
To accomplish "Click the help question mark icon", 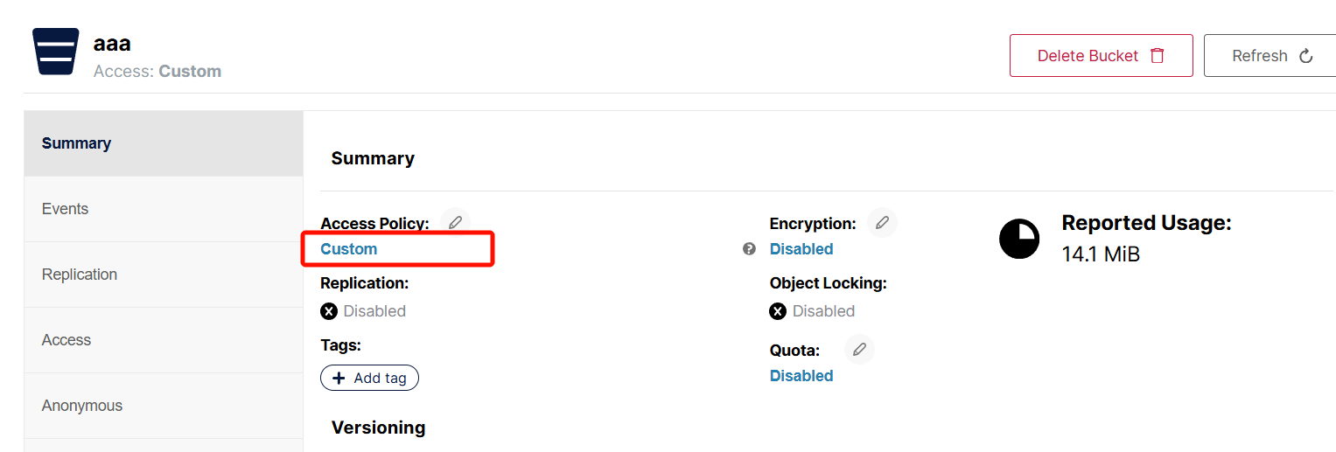I will 749,249.
